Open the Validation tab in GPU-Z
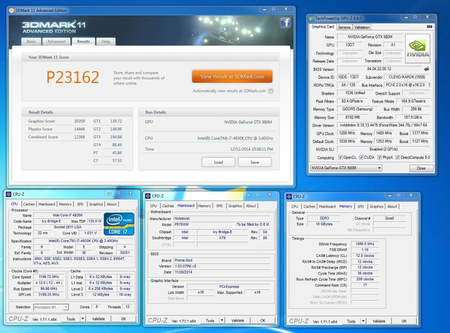 click(362, 27)
